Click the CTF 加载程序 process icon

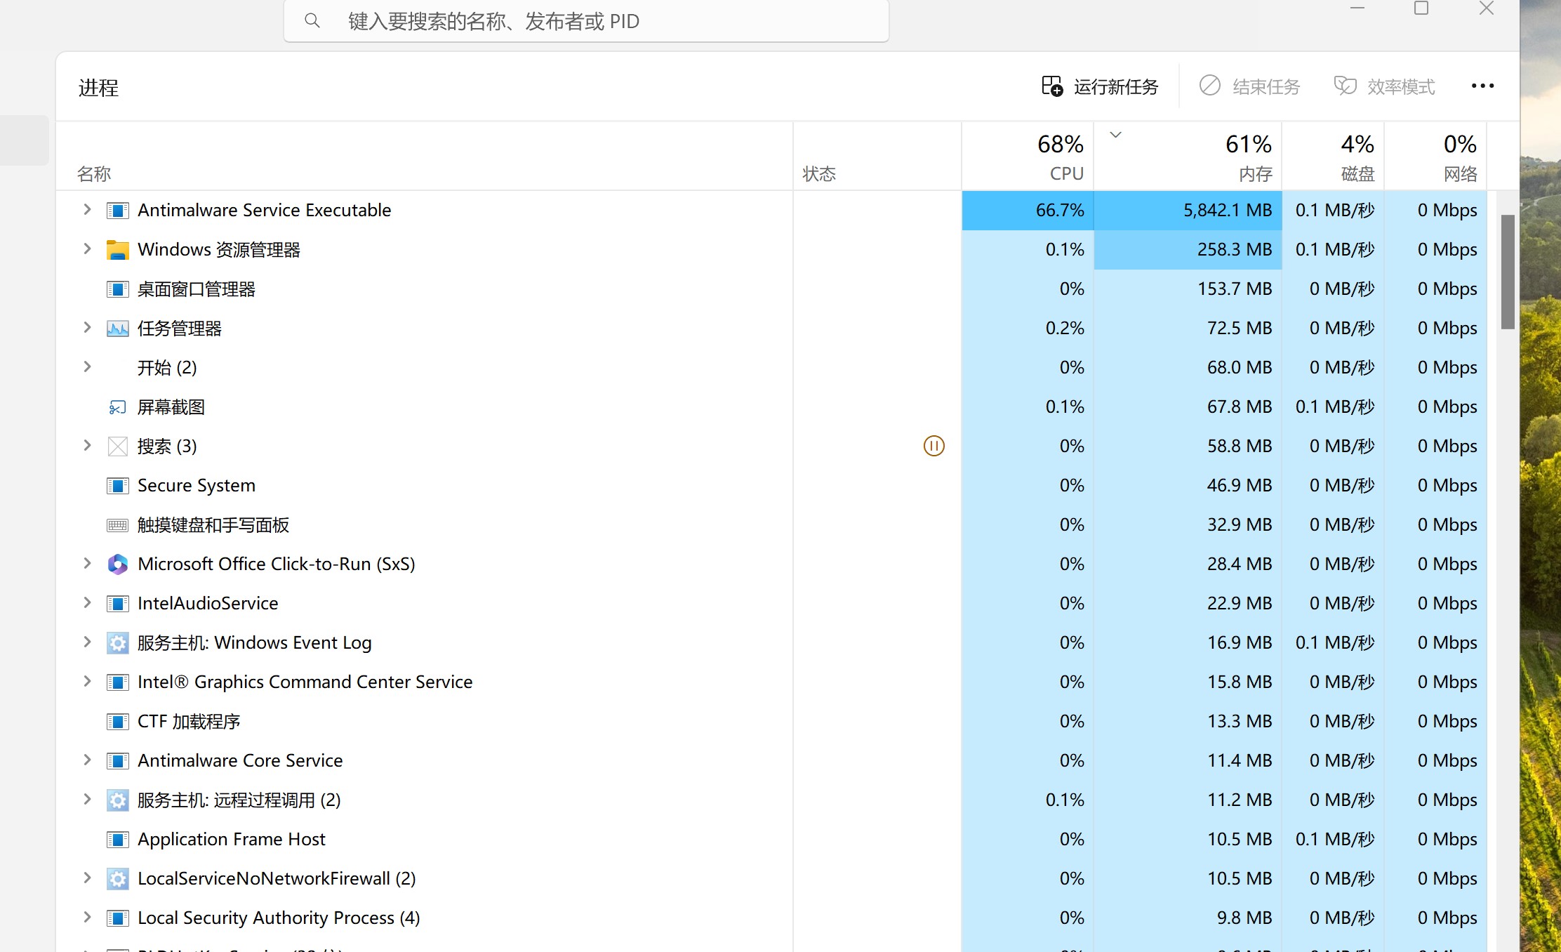tap(117, 722)
